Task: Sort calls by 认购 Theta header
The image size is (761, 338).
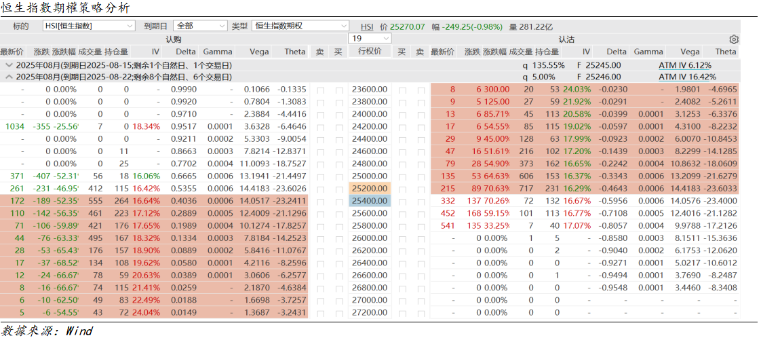Action: coord(295,52)
